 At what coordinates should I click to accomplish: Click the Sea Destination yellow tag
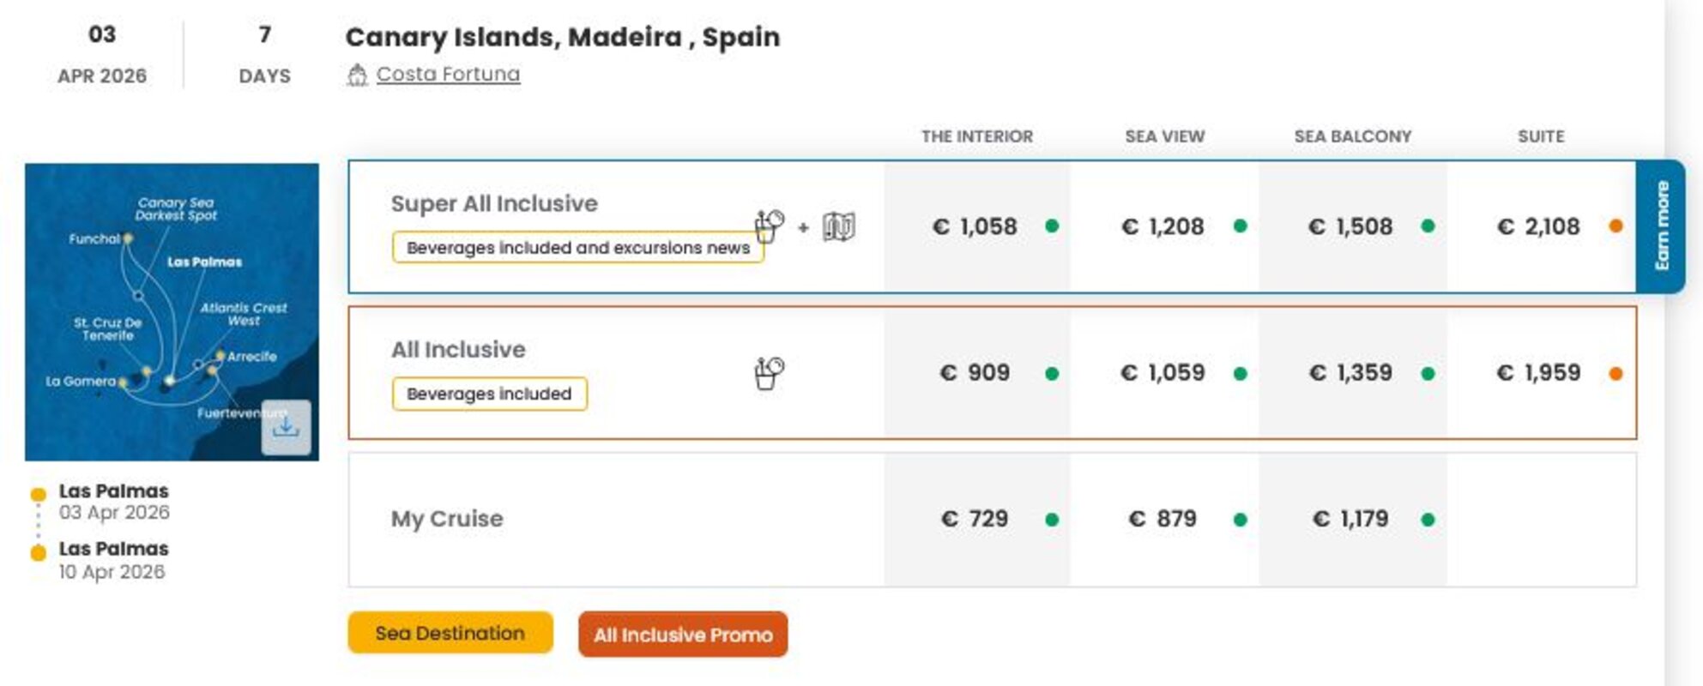click(450, 633)
